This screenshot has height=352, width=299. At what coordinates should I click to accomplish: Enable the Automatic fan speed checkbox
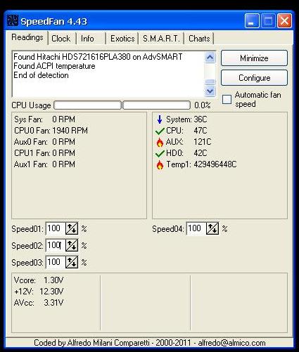point(227,99)
